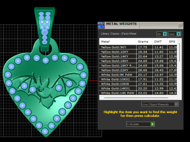Click DWT value 13.27
Screen dimensions: 190x142
point(159,56)
